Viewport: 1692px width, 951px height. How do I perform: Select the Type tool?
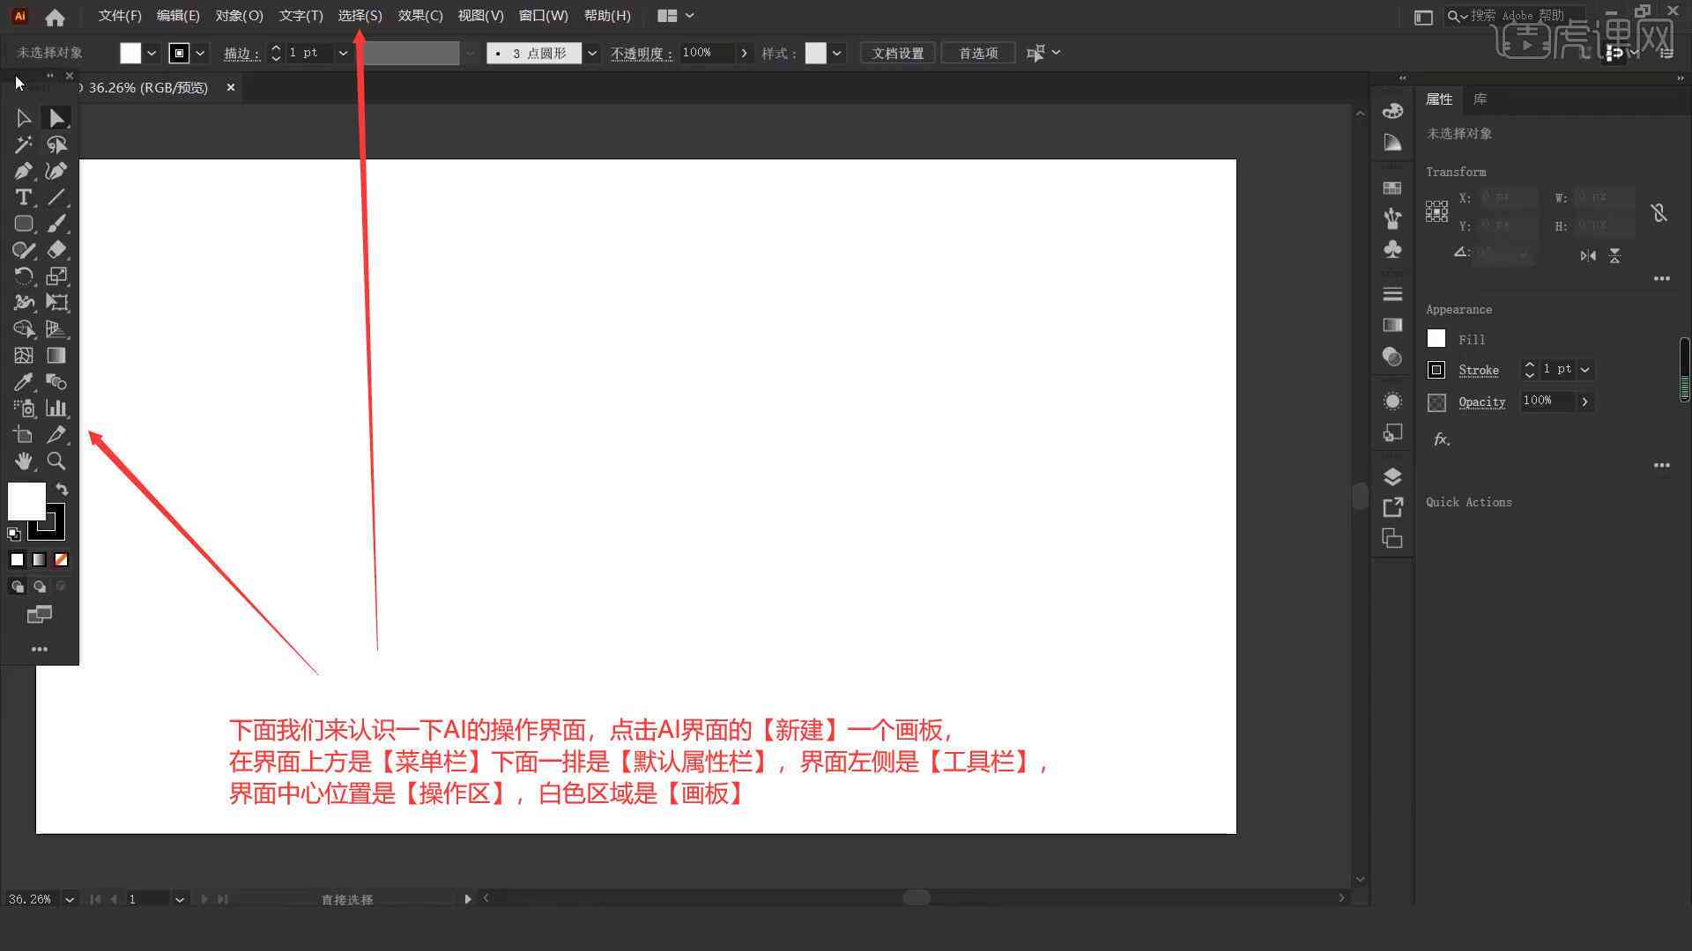point(22,196)
